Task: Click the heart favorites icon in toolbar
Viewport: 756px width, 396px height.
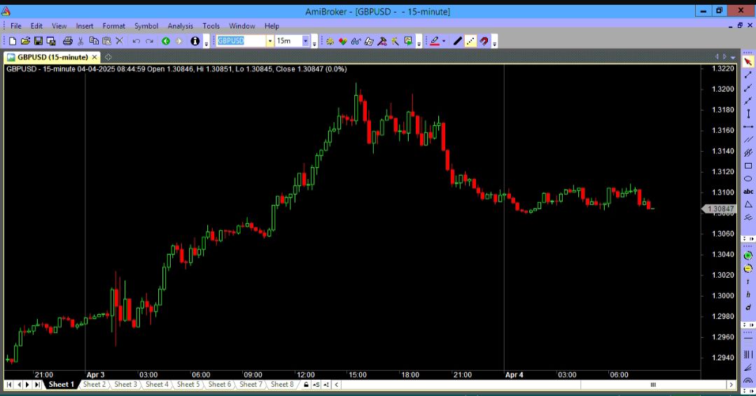Action: (x=343, y=41)
